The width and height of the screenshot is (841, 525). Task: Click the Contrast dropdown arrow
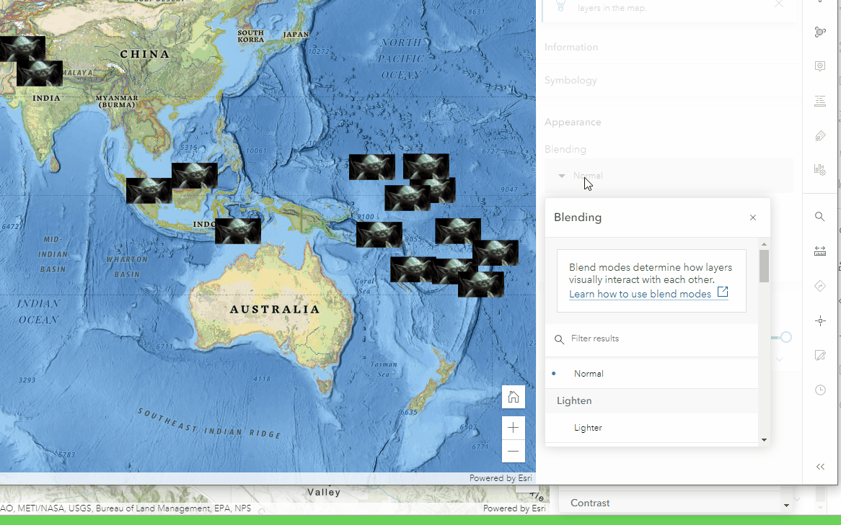pos(786,505)
